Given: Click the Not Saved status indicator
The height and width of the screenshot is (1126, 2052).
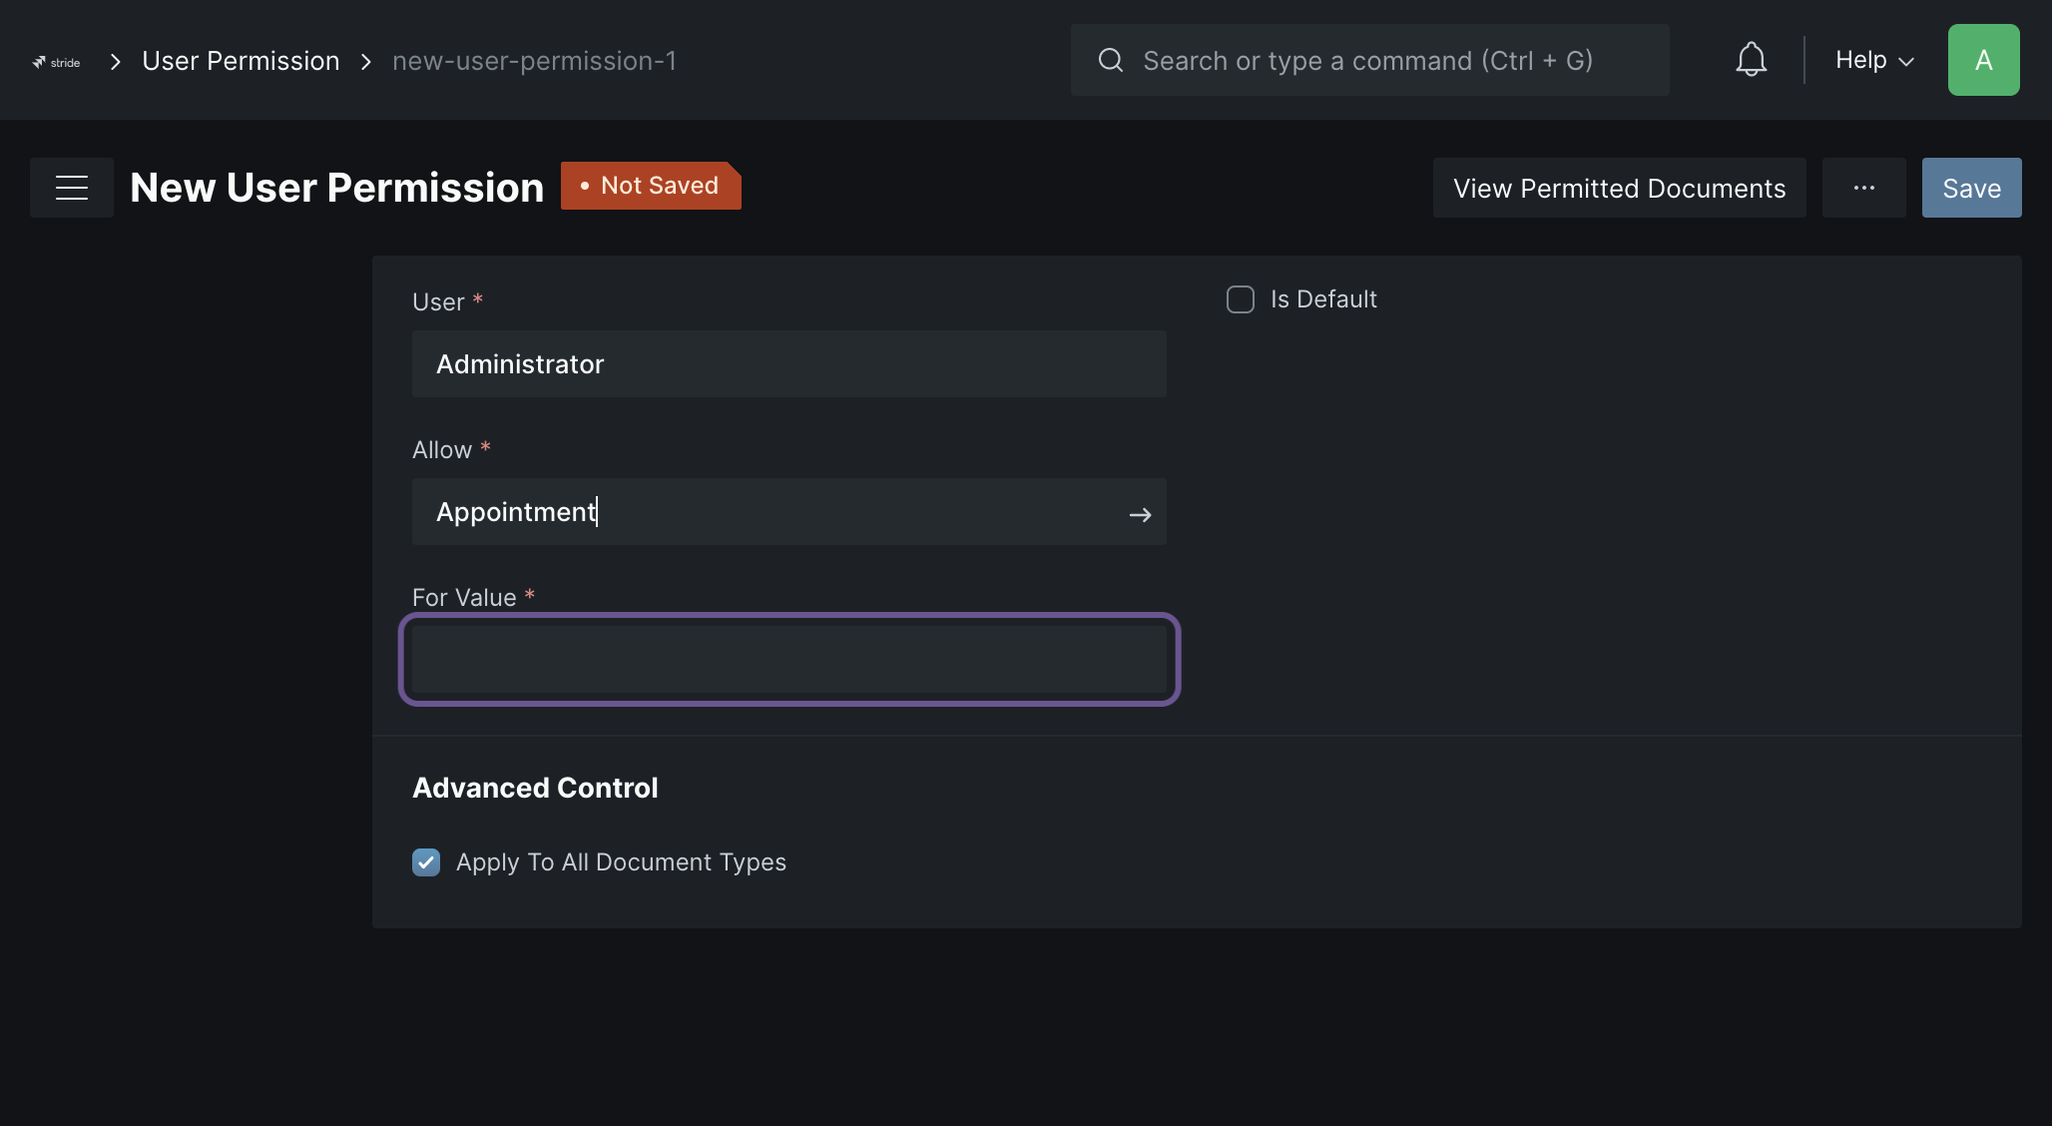Looking at the screenshot, I should point(651,186).
